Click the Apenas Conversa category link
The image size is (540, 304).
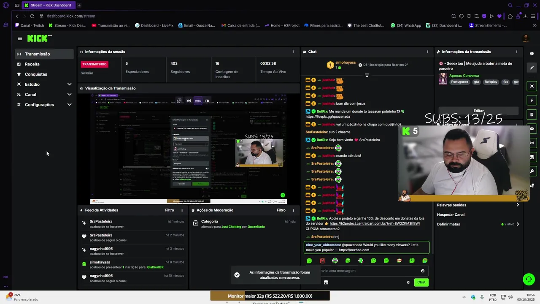[x=464, y=76]
